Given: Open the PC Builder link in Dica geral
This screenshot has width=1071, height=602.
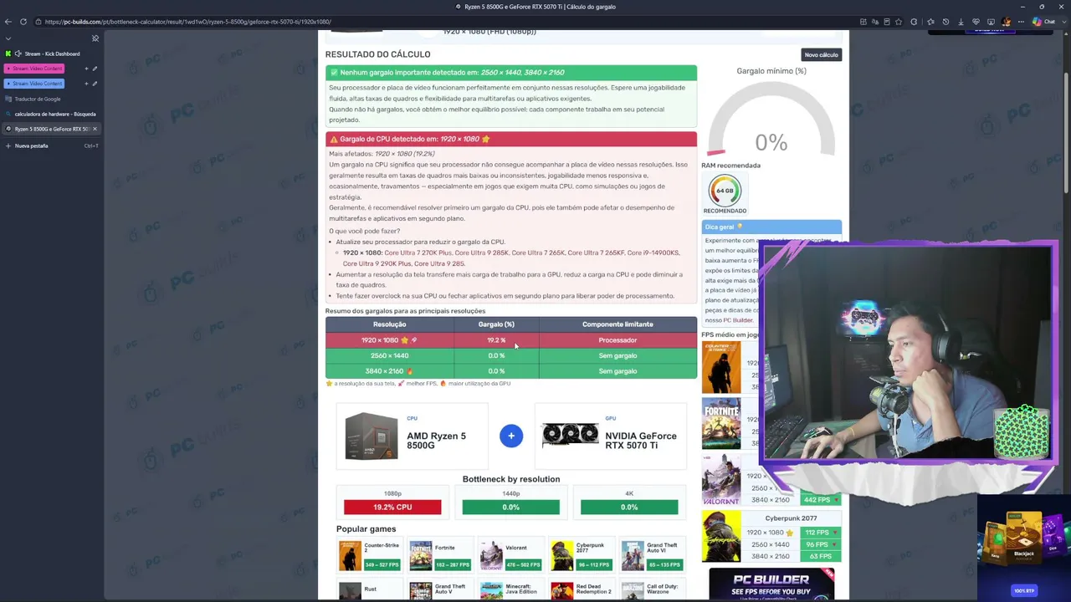Looking at the screenshot, I should pyautogui.click(x=738, y=320).
